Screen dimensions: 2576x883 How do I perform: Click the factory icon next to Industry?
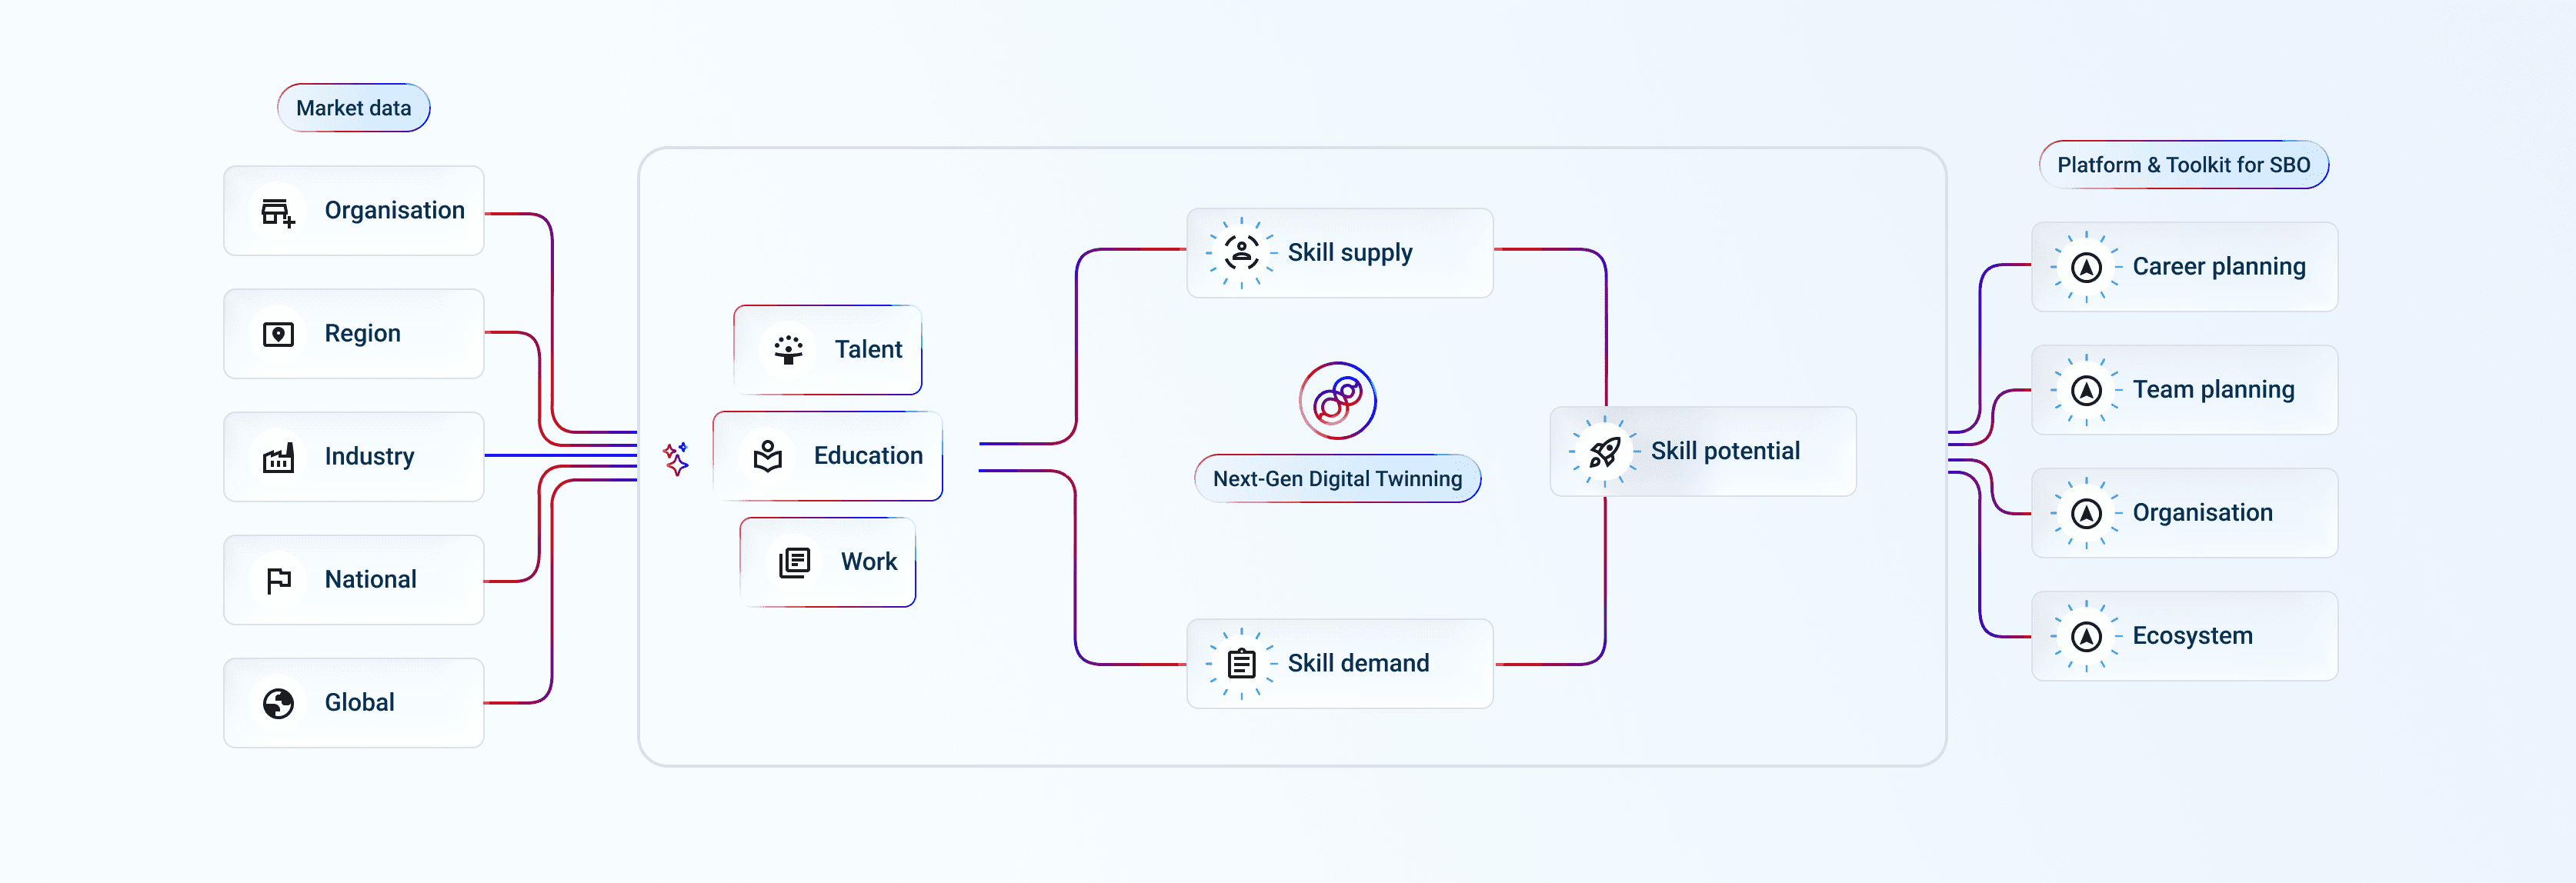pos(278,457)
